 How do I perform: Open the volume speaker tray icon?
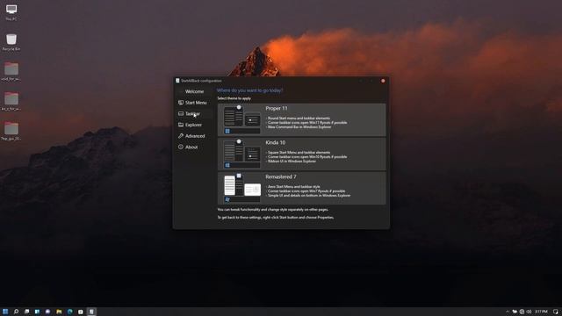529,312
